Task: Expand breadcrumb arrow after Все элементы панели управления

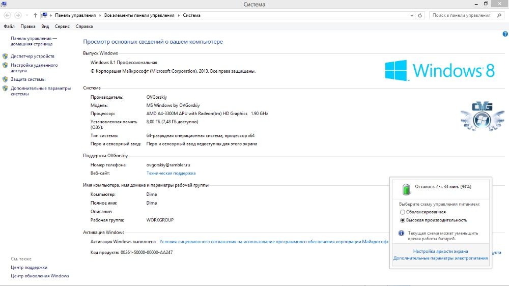Action: point(179,15)
